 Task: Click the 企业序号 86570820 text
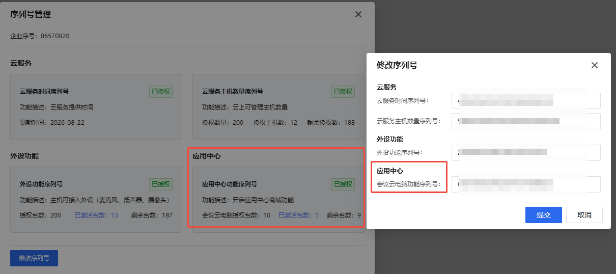40,36
